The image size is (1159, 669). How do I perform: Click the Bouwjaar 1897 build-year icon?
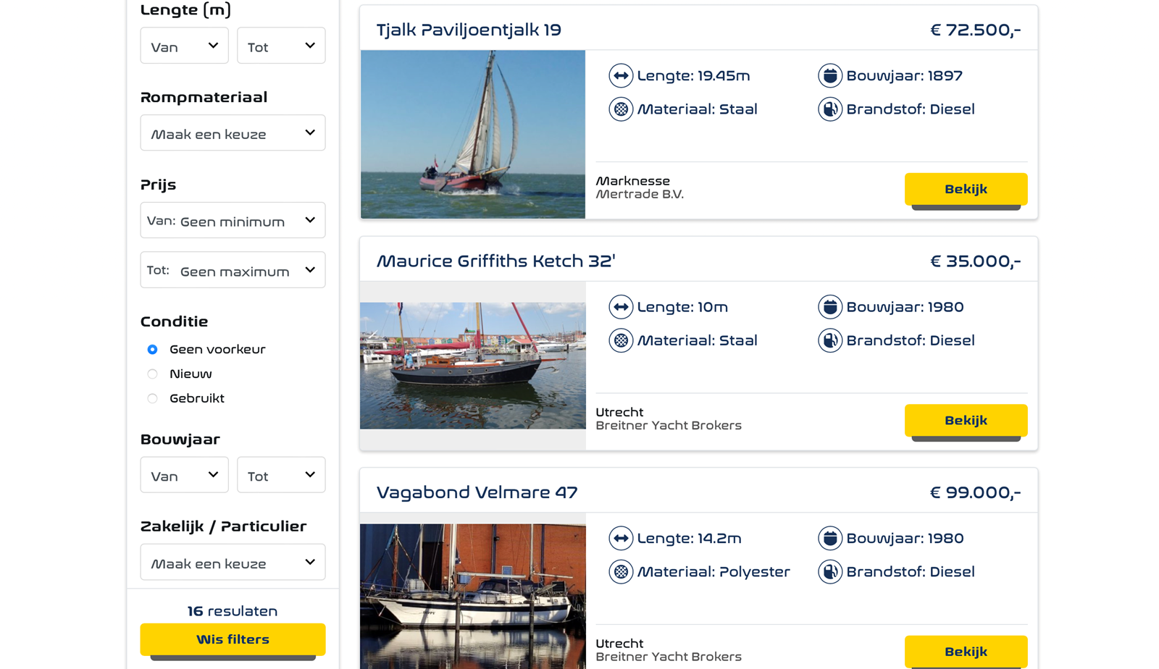coord(829,75)
